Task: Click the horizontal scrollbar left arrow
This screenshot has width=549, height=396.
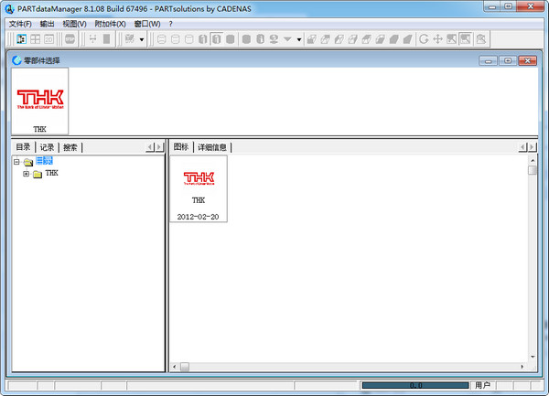Action: [x=175, y=367]
